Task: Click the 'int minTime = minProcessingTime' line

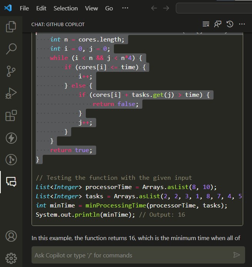Action: pyautogui.click(x=132, y=206)
